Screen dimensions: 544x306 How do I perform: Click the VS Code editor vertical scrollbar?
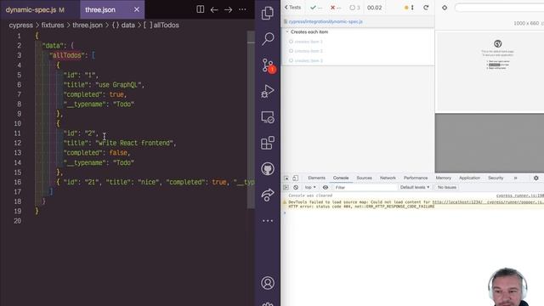tap(251, 120)
